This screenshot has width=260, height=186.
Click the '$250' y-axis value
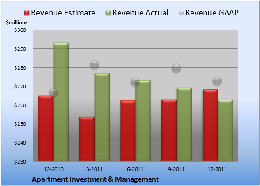(20, 124)
